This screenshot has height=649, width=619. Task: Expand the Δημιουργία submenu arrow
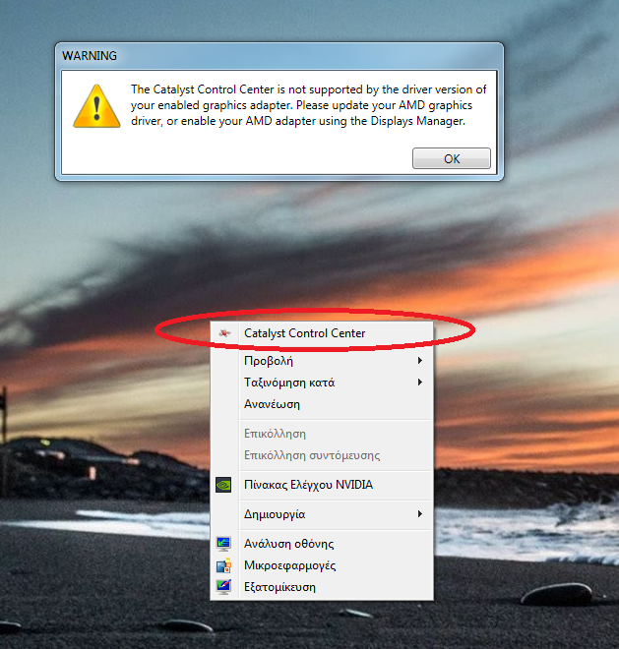419,514
